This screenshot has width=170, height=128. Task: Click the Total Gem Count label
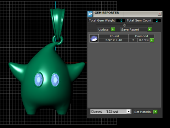point(139,21)
